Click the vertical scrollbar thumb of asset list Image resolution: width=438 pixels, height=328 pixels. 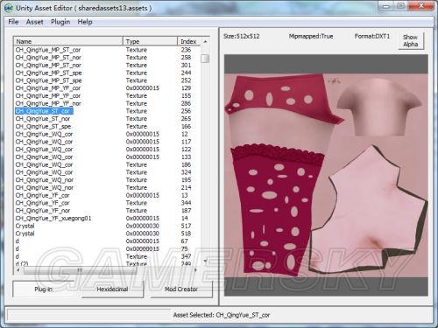click(x=205, y=59)
